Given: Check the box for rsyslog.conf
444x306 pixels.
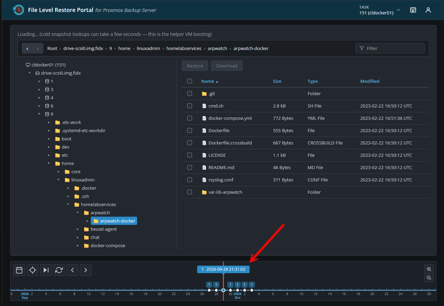Looking at the screenshot, I should 190,180.
